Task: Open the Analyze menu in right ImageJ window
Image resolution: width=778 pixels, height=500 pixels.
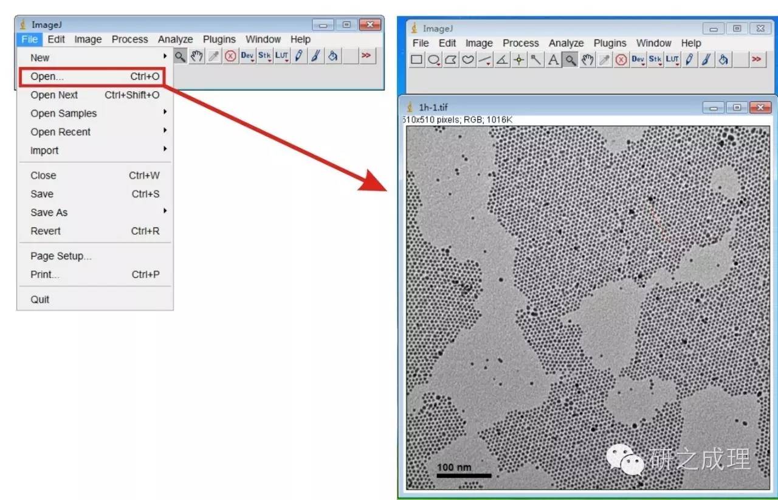Action: coord(566,43)
